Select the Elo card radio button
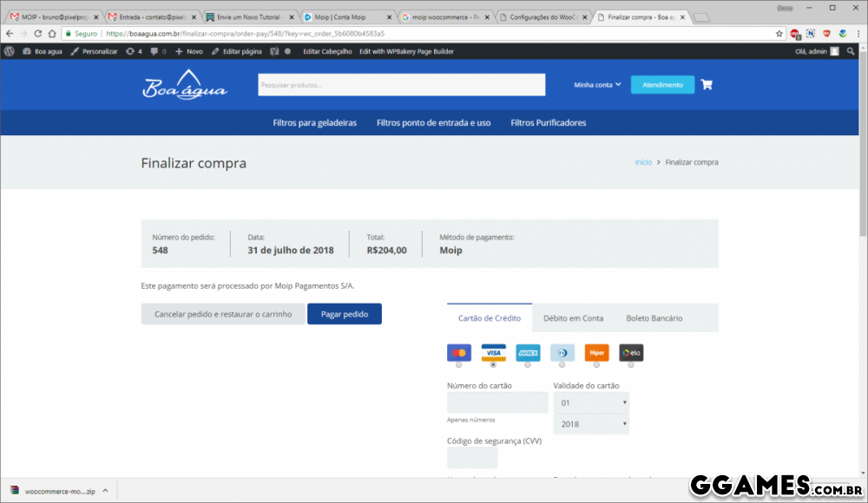 631,364
